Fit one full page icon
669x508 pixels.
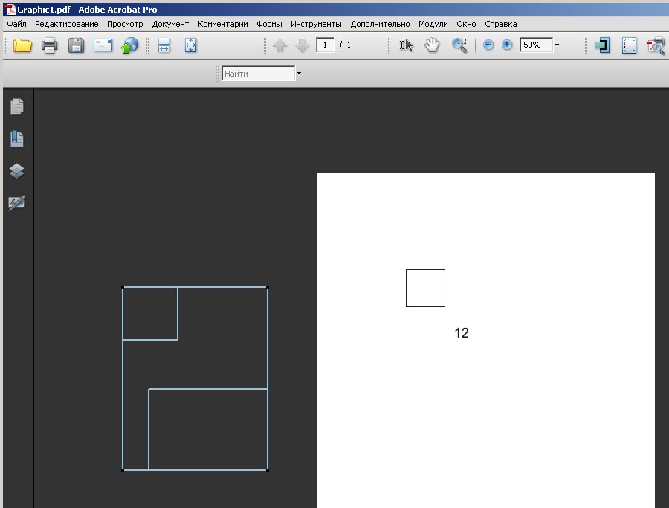(191, 45)
